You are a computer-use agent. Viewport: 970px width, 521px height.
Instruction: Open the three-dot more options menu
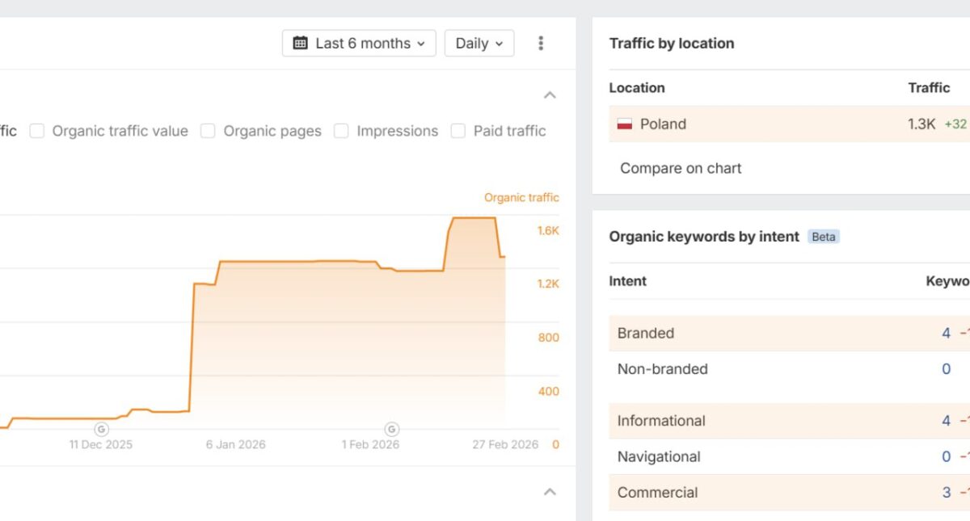[x=541, y=44]
